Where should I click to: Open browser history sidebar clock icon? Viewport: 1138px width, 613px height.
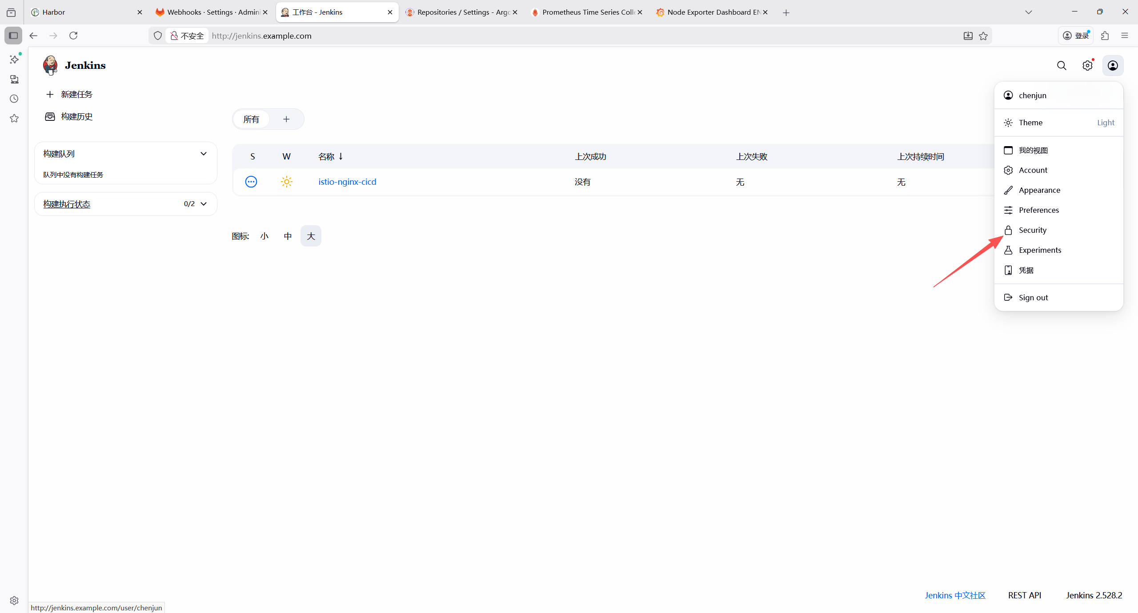14,99
